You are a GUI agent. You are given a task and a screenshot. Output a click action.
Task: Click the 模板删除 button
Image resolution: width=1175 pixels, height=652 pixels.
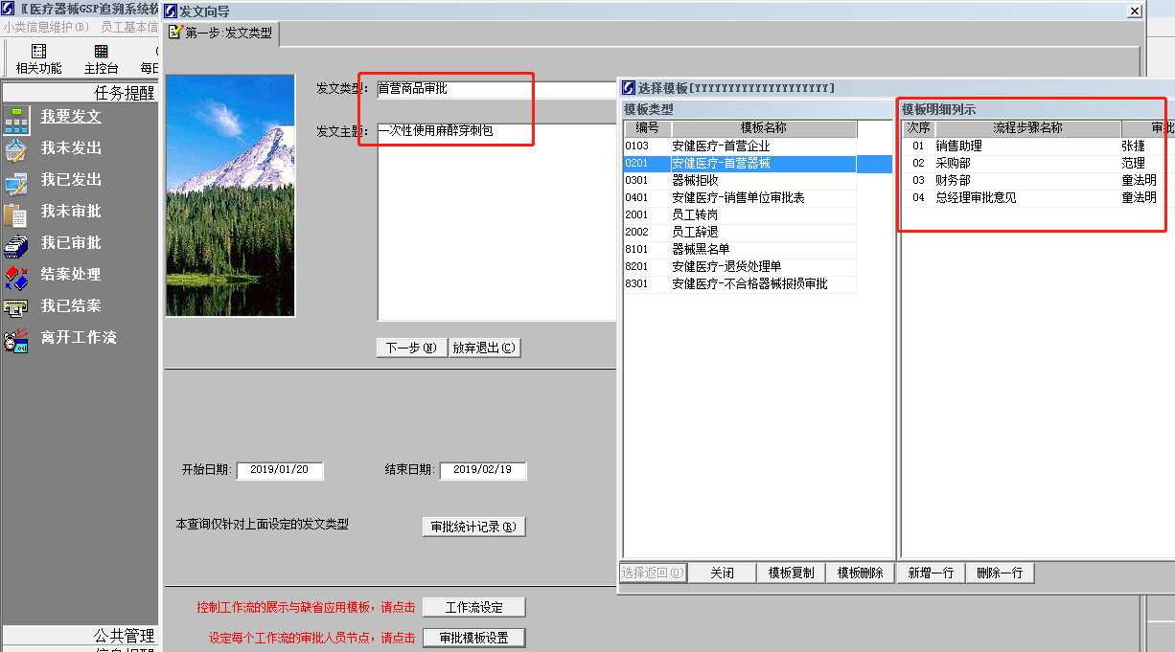point(860,573)
